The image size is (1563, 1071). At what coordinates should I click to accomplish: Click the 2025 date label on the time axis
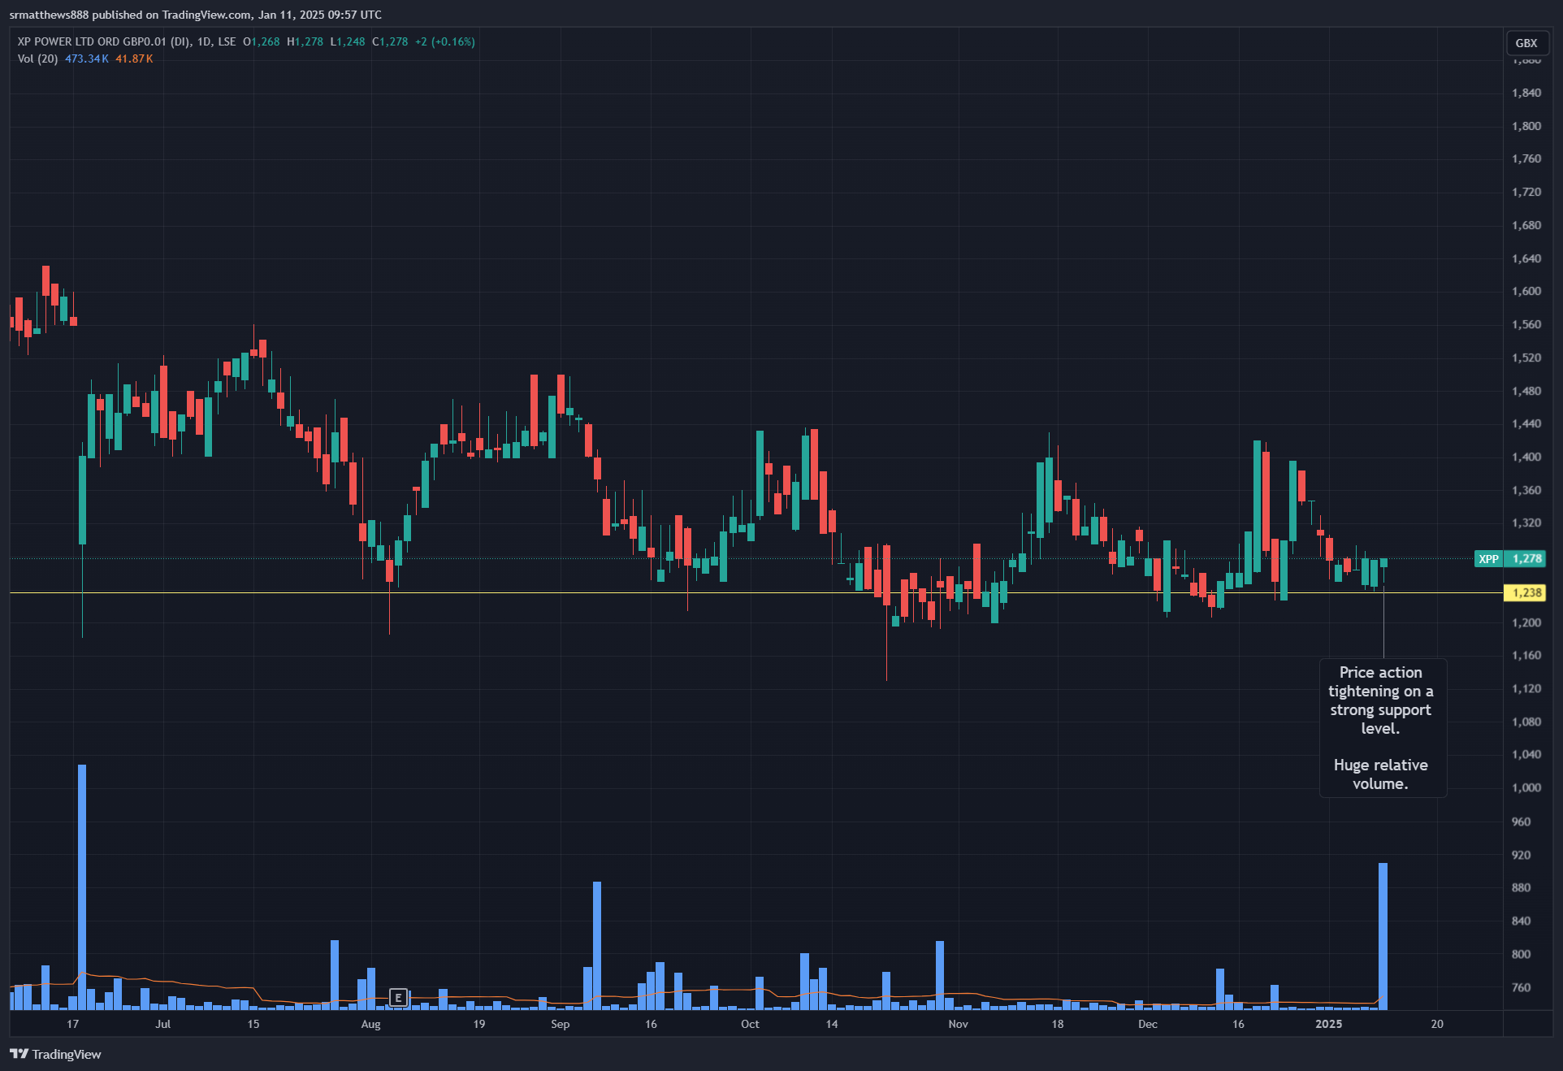point(1328,1024)
